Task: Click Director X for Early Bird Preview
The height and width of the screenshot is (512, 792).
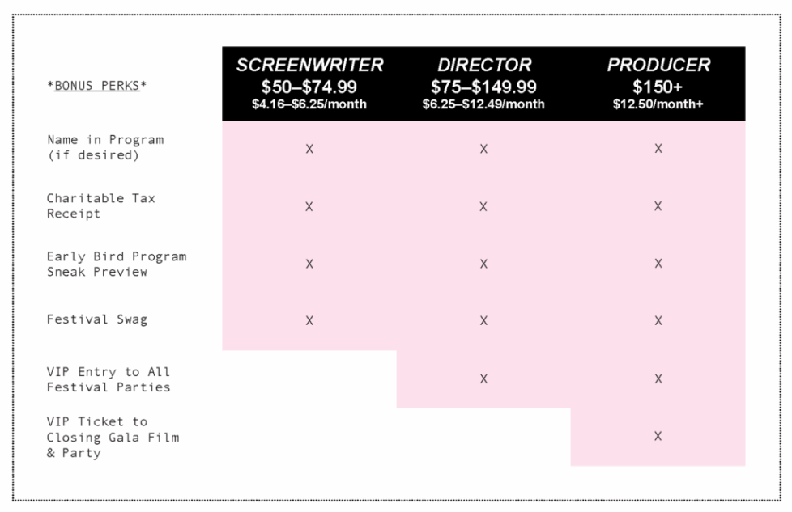Action: 483,264
